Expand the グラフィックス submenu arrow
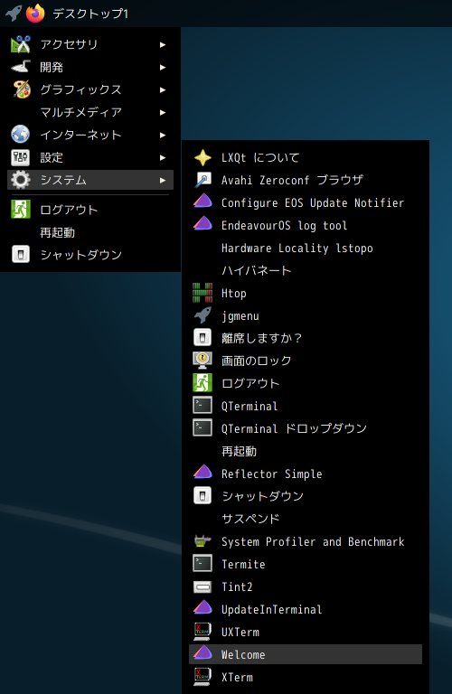Screen dimensions: 452x694 [x=163, y=89]
